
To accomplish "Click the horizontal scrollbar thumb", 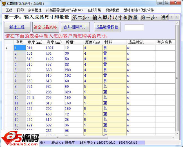I will [73, 137].
